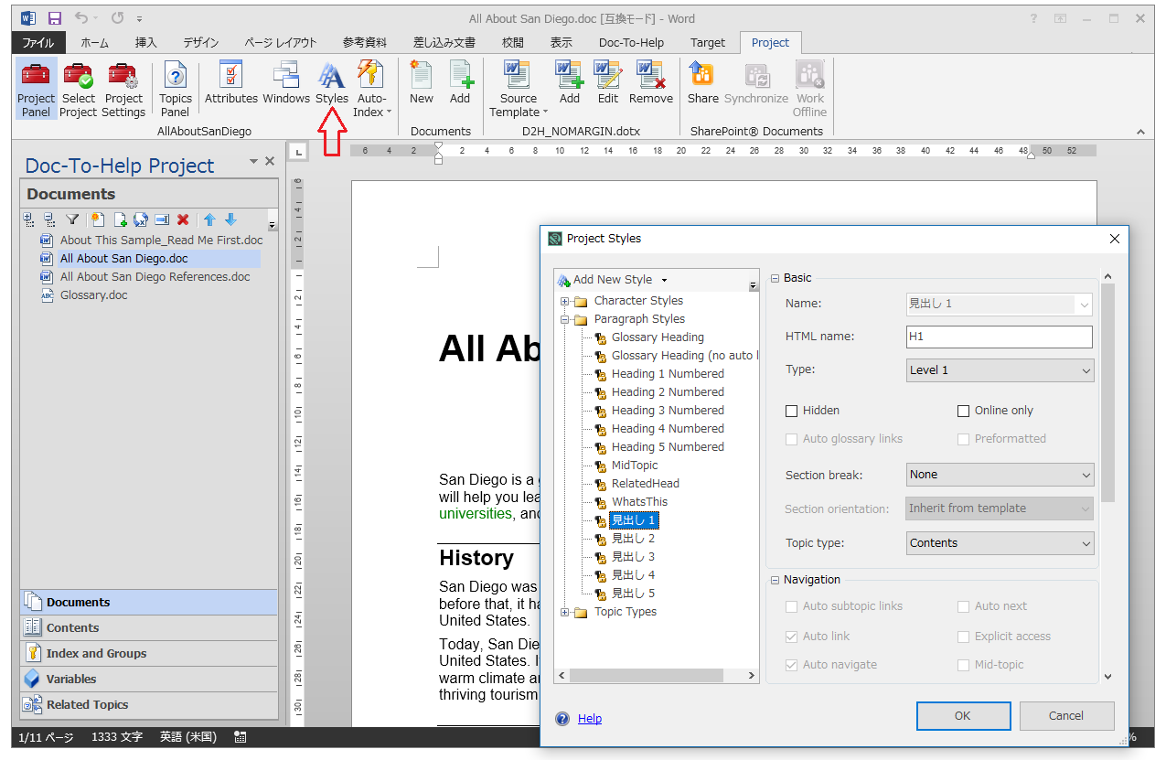
Task: Click the first-line indent marker on the ruler
Action: [x=438, y=145]
